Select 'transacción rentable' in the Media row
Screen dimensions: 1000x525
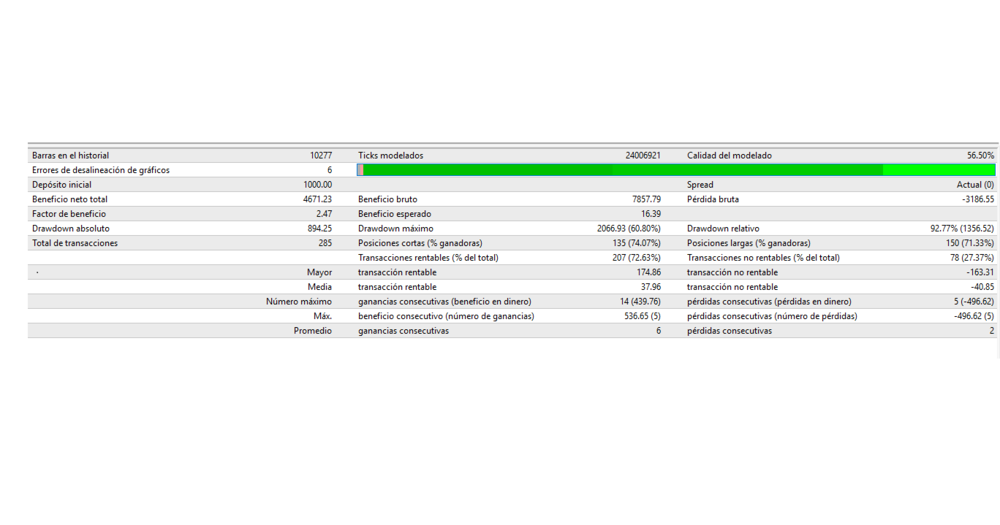tap(397, 287)
